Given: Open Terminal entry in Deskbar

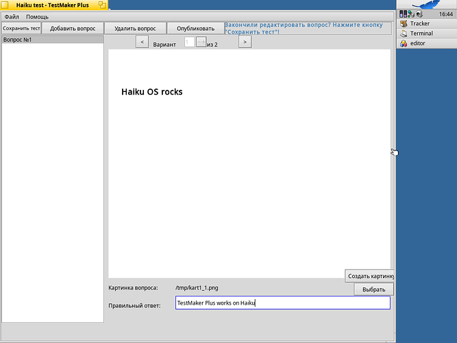Looking at the screenshot, I should 427,34.
